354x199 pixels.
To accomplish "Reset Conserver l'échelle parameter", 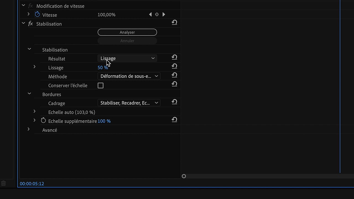I will pos(174,84).
